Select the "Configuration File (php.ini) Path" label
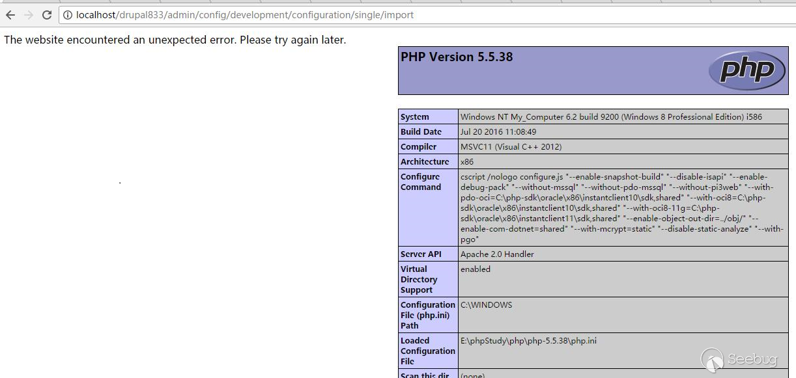Viewport: 796px width, 378px height. 428,316
